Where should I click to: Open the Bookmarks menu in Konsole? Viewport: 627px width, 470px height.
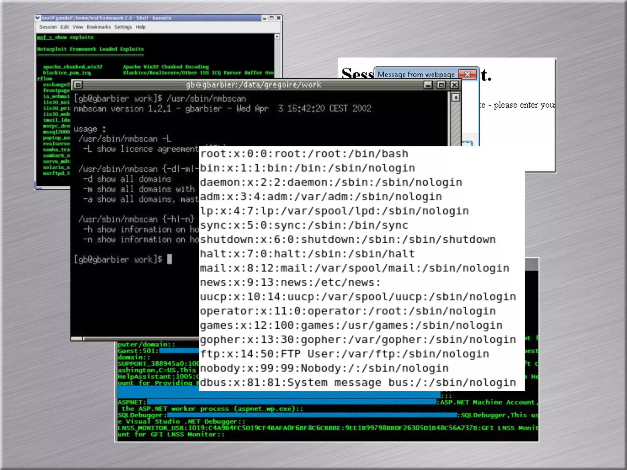click(99, 27)
